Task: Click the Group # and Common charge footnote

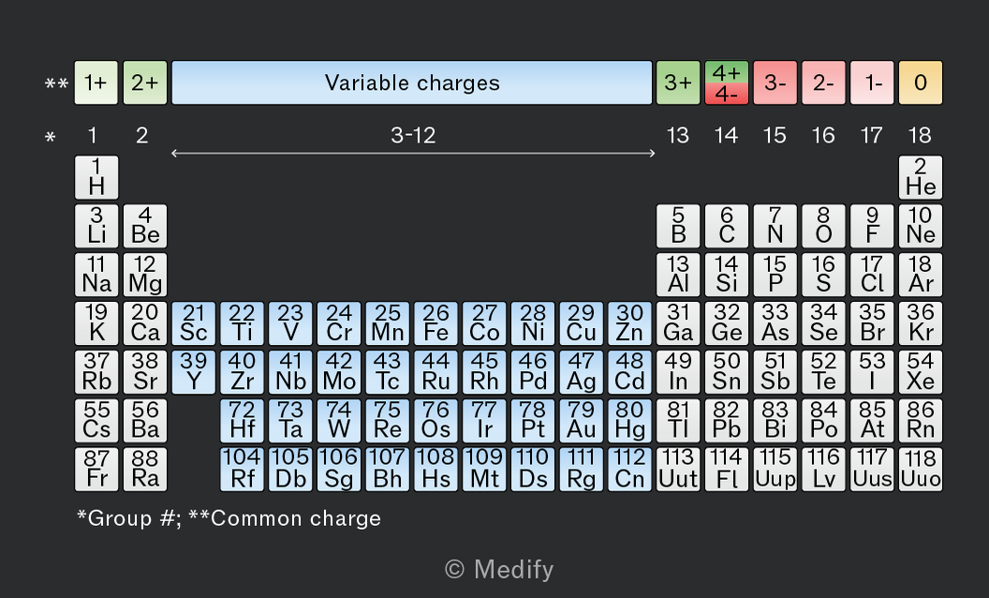Action: tap(229, 518)
